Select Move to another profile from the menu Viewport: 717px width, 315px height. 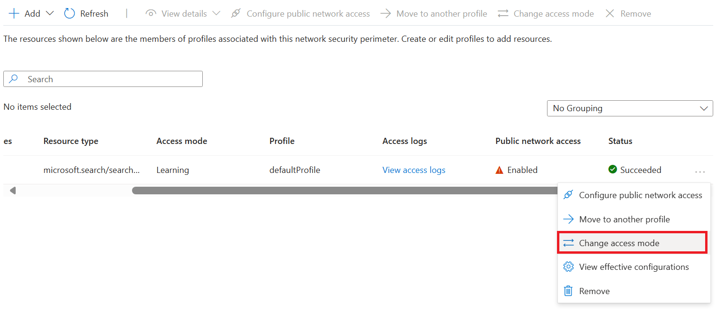624,219
